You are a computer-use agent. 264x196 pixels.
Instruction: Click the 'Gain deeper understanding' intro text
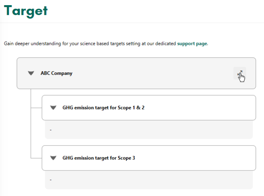(x=106, y=43)
